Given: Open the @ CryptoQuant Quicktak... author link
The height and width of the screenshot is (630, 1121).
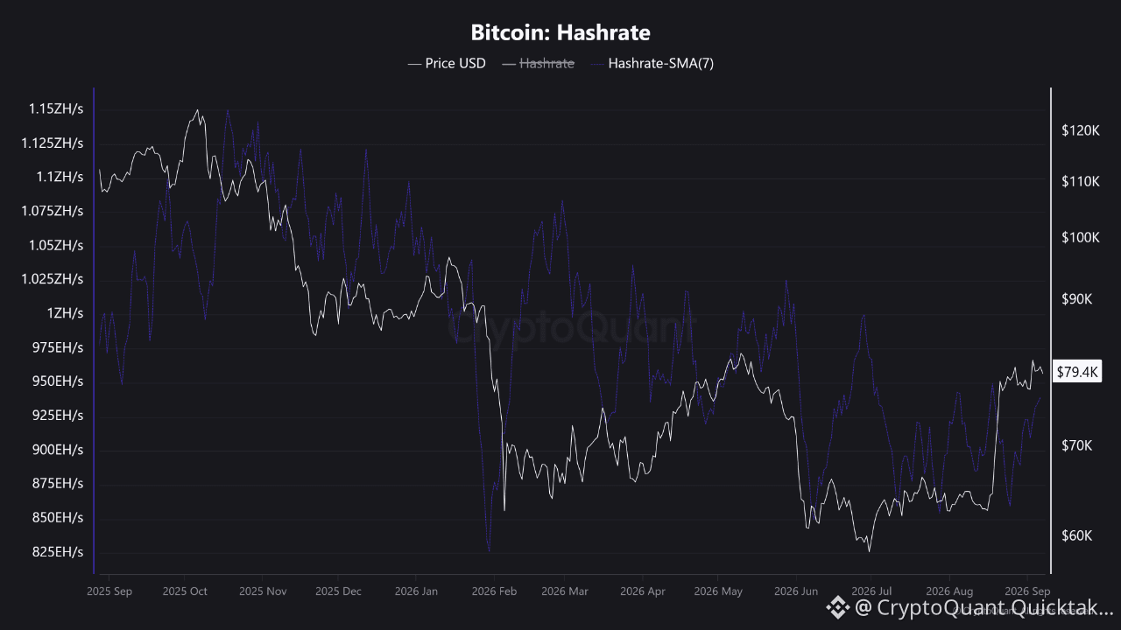Looking at the screenshot, I should 984,606.
